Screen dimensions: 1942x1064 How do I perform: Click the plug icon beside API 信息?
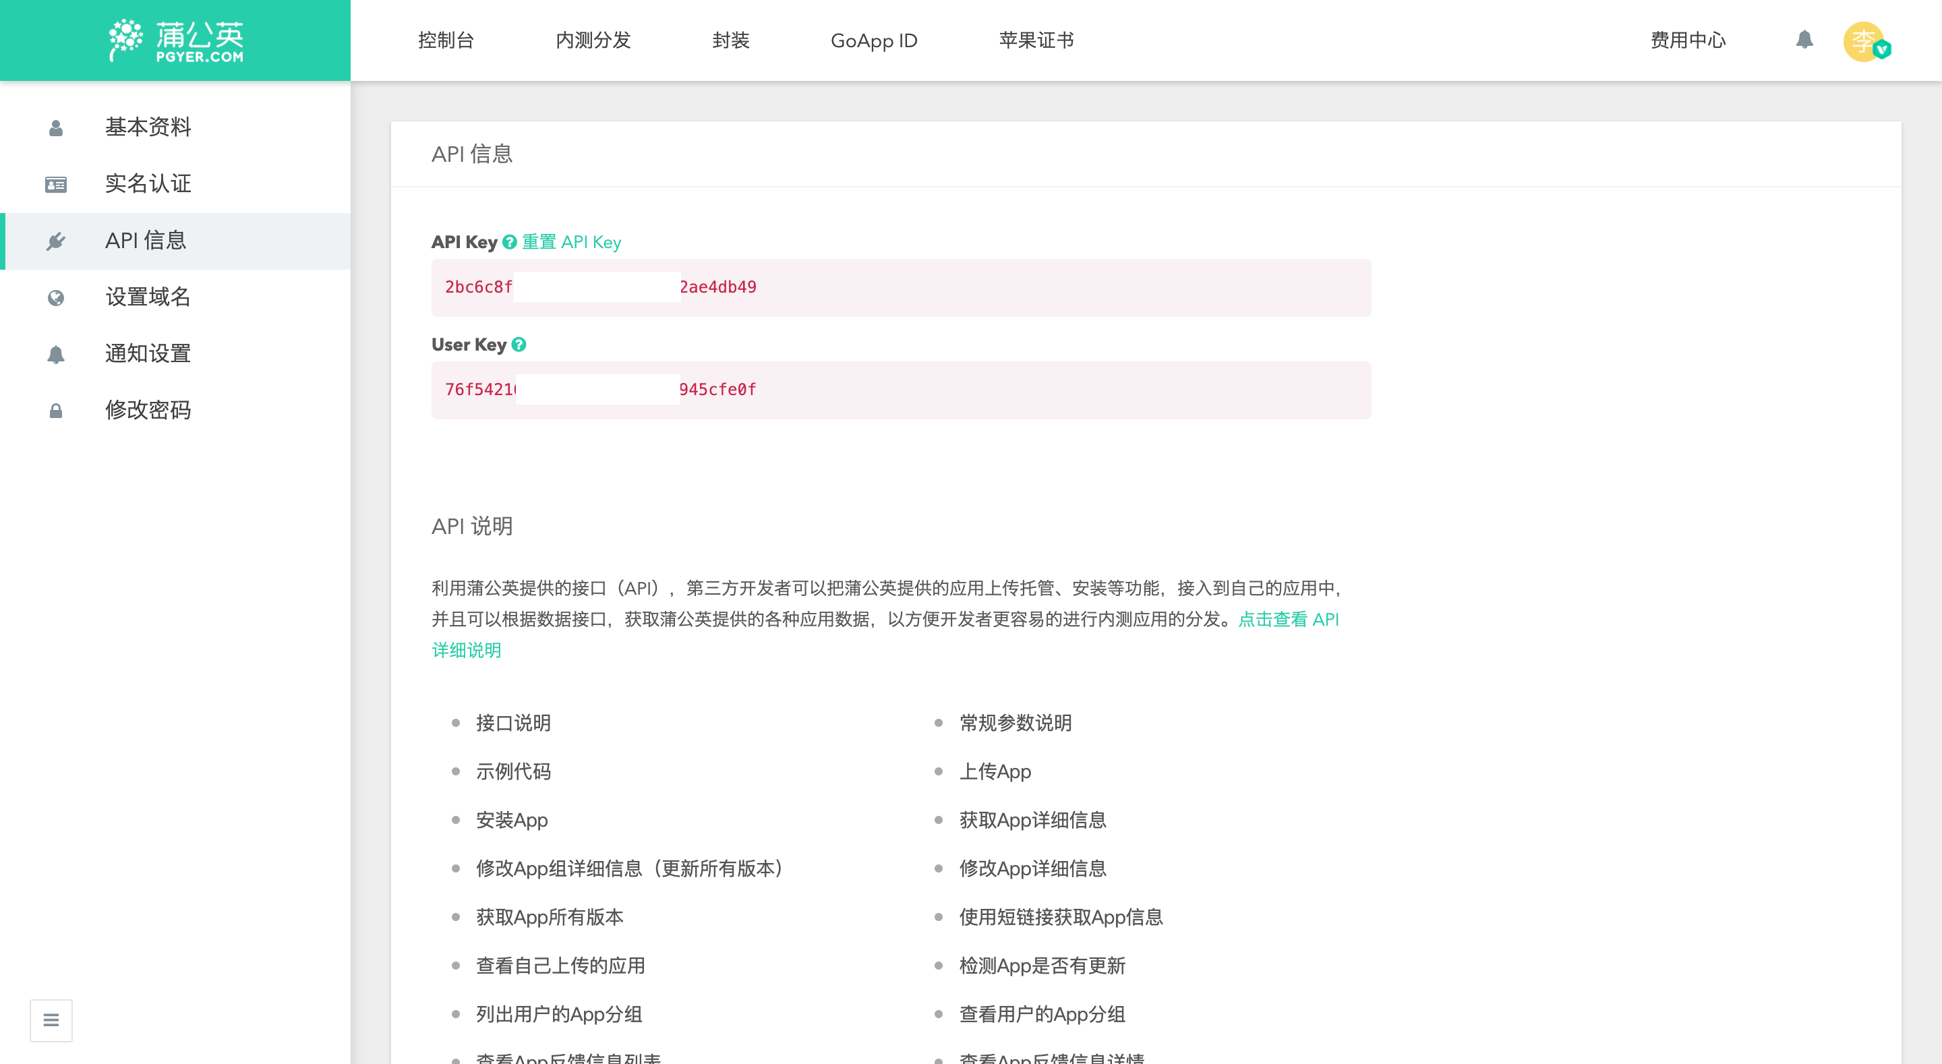(x=56, y=241)
